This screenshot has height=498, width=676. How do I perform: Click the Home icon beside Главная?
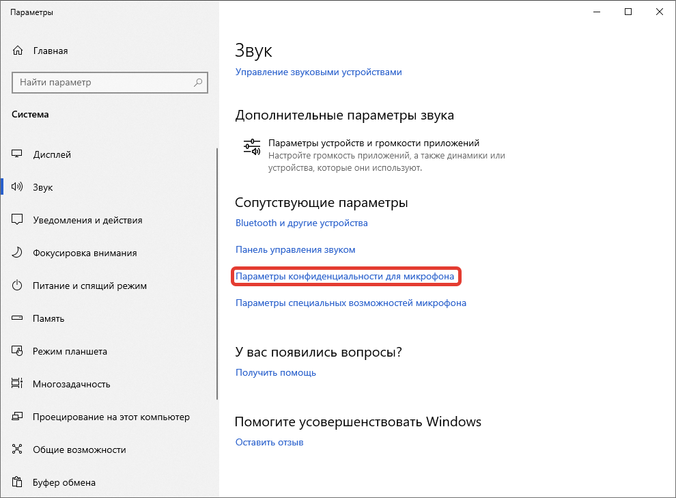click(x=18, y=51)
